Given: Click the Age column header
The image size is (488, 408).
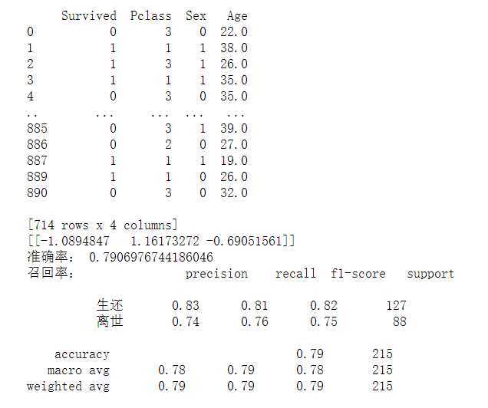Looking at the screenshot, I should (237, 15).
